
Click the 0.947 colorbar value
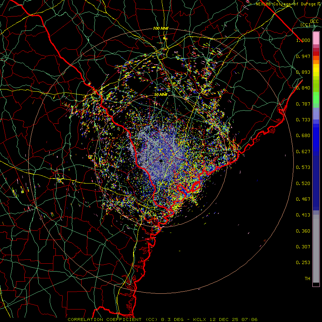(x=303, y=56)
